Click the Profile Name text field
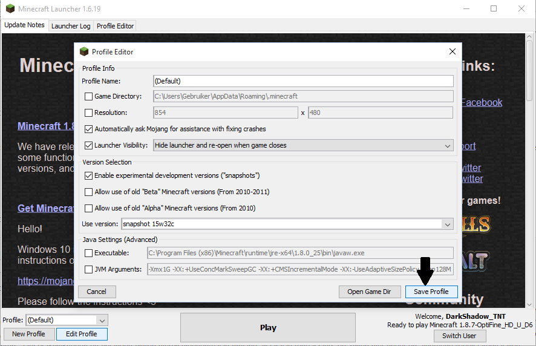This screenshot has height=346, width=536. click(x=303, y=81)
